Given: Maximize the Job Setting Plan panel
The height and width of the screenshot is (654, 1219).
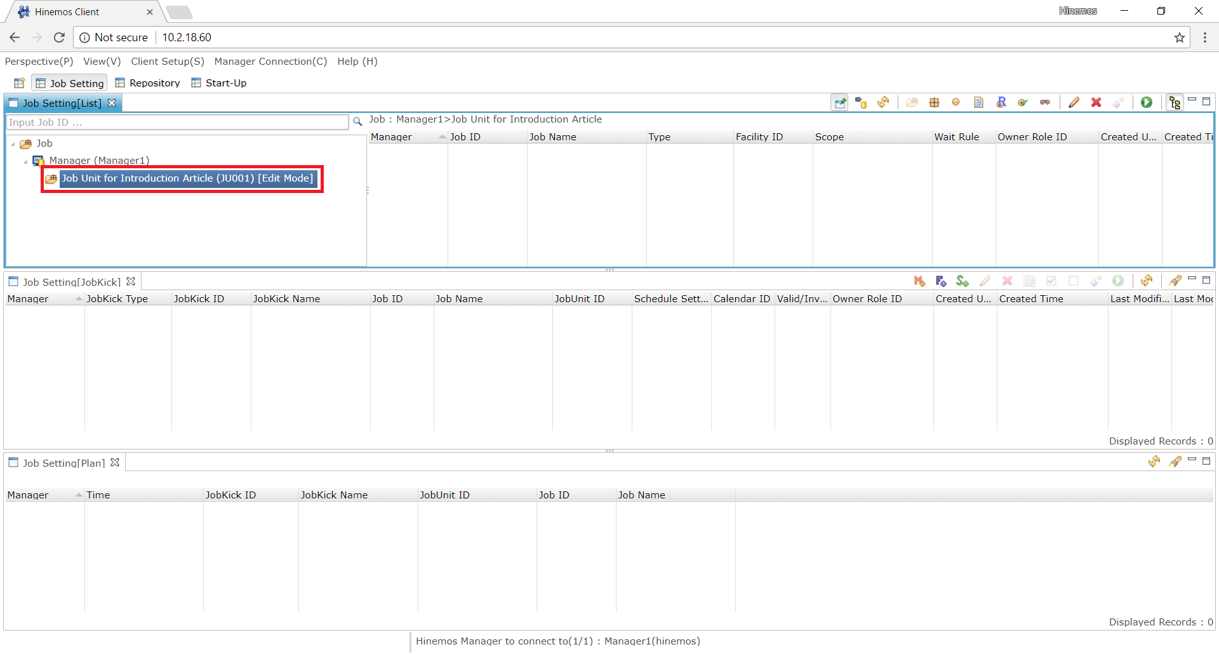Looking at the screenshot, I should (1206, 461).
